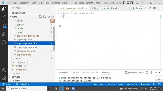Screen dimensions: 163x91
Task: Click the Go Live status button
Action: click(145, 84)
